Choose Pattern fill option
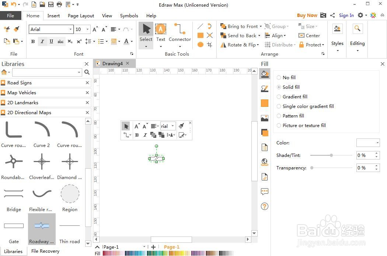Screen dimensions: 387x256 pyautogui.click(x=290, y=116)
